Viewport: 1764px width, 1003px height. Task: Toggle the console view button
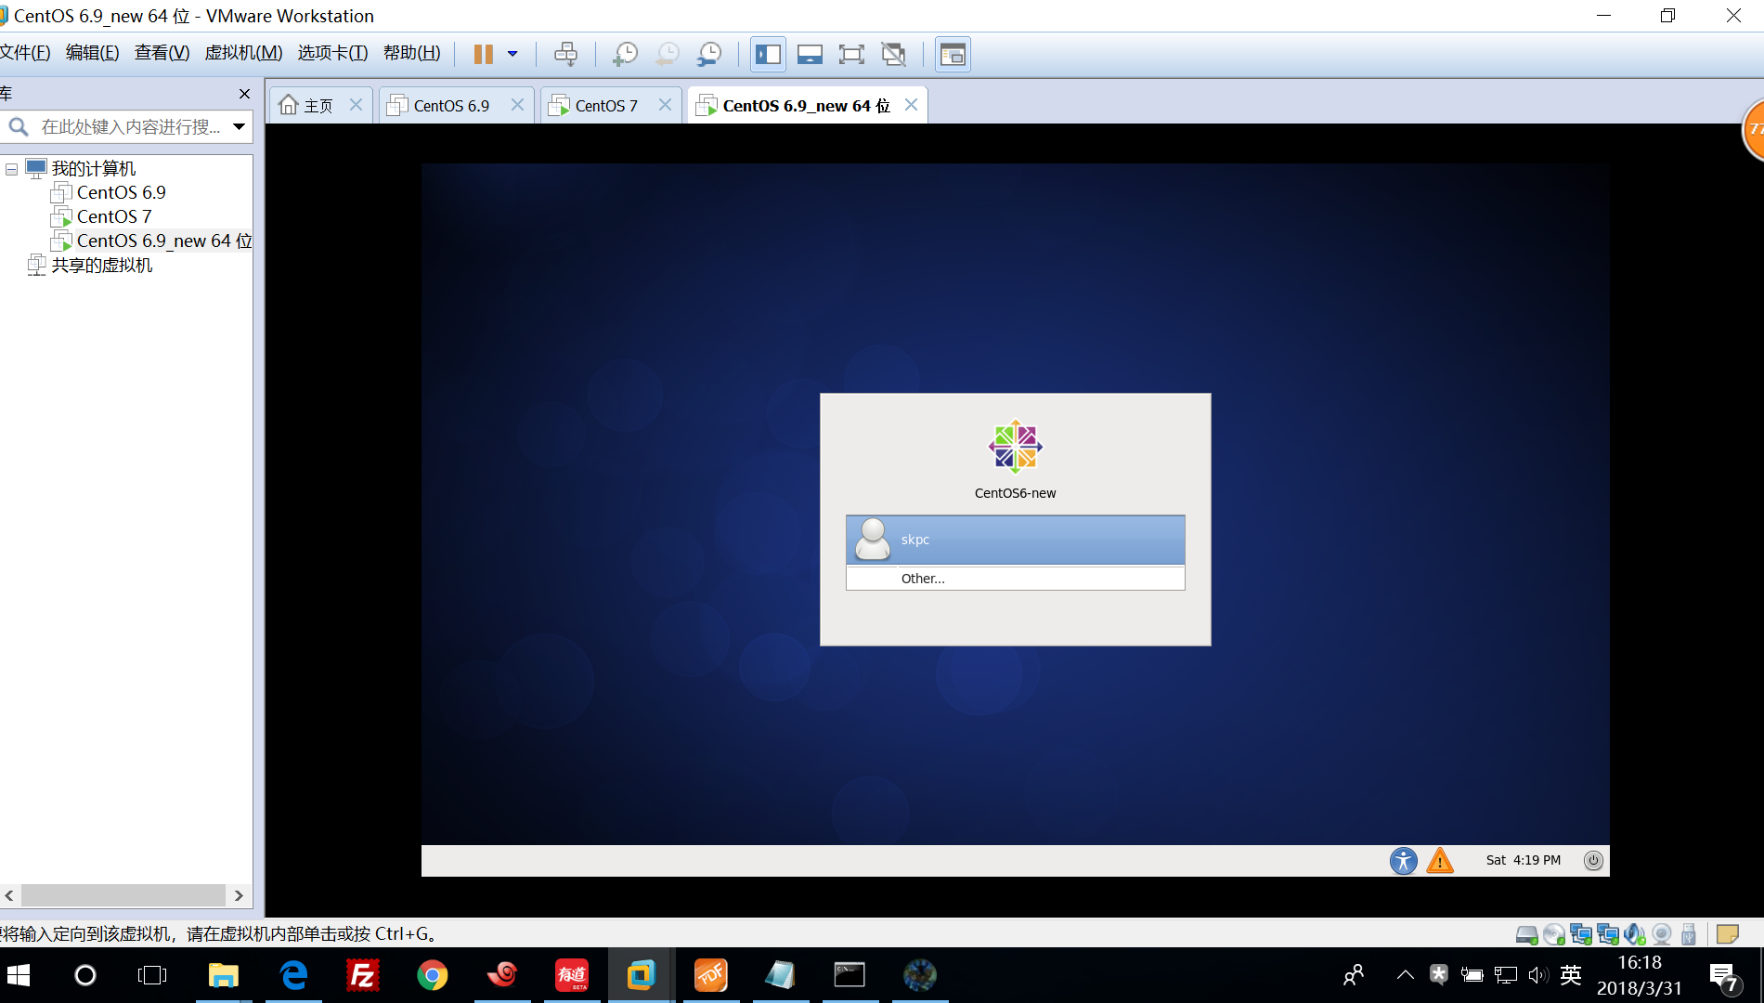(953, 54)
